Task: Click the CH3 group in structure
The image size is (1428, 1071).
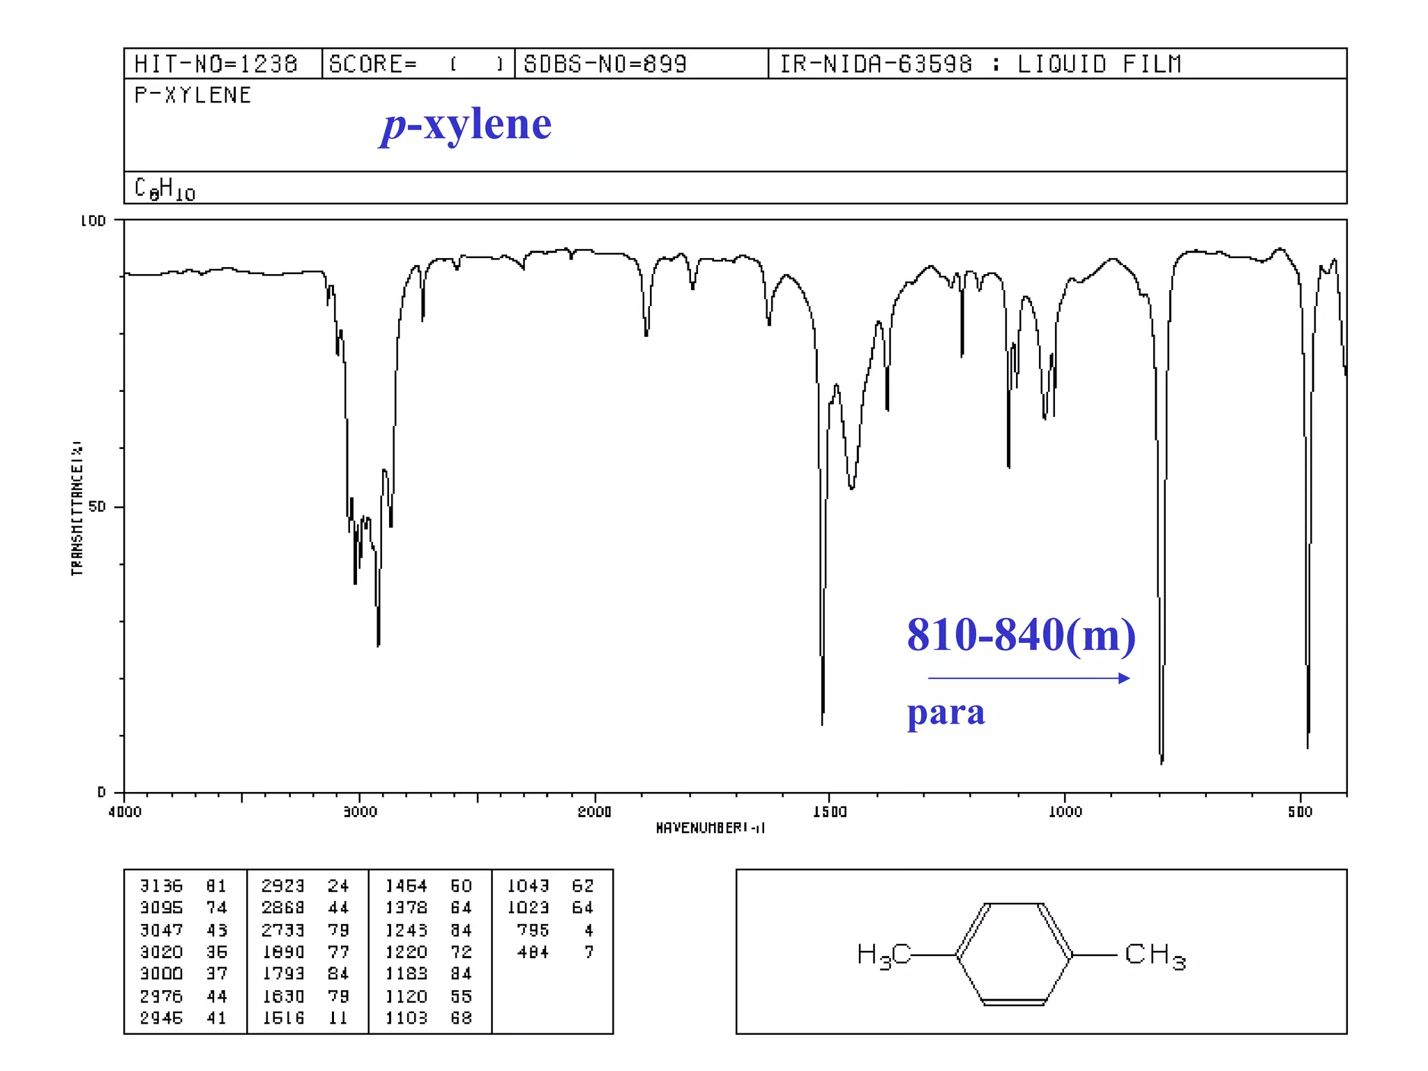Action: pos(1155,955)
